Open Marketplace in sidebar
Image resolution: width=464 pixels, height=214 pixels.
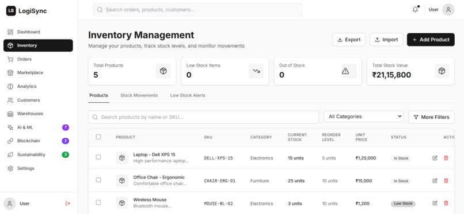(38, 72)
